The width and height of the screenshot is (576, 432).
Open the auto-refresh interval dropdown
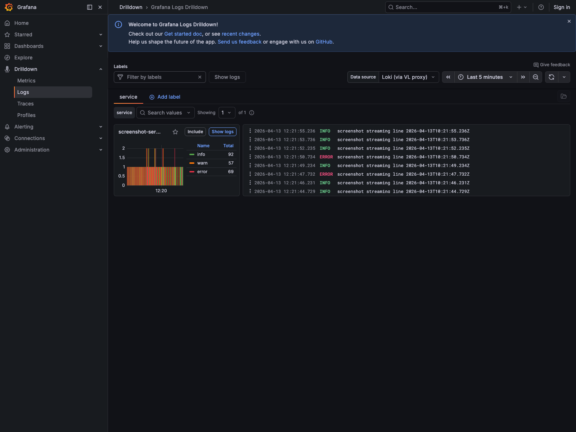pos(564,77)
